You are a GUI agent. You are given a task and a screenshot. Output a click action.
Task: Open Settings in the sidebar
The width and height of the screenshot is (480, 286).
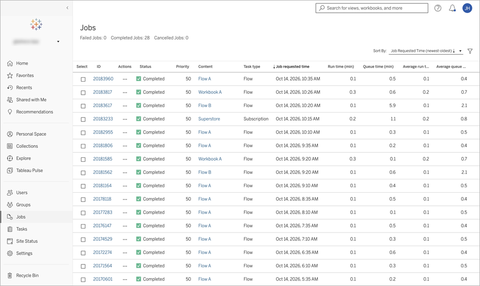pyautogui.click(x=24, y=253)
